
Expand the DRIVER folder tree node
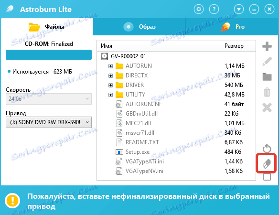(110, 85)
